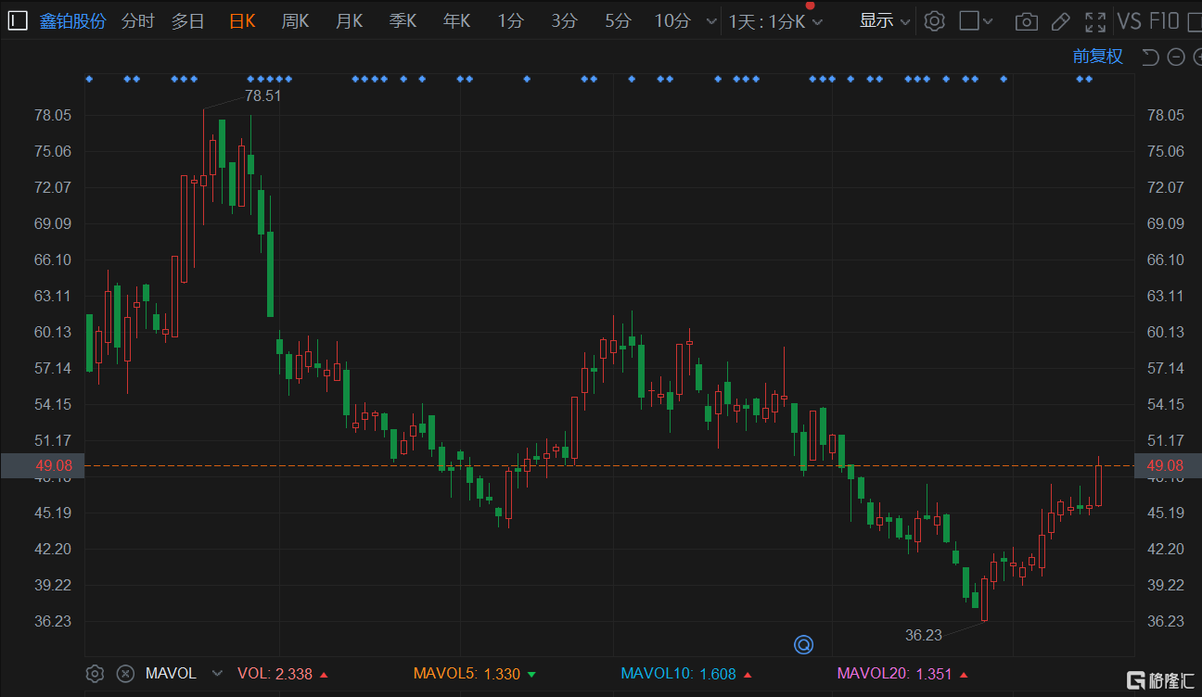Click the 49.08 current price label
Image resolution: width=1202 pixels, height=697 pixels.
(x=42, y=465)
